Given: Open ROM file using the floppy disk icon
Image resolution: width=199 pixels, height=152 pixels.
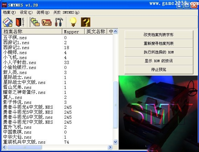Looking at the screenshot, I should click(x=8, y=22).
